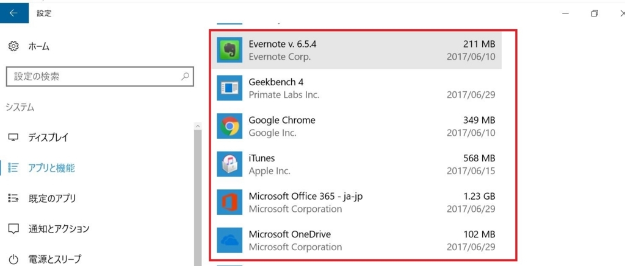Viewport: 625px width, 266px height.
Task: Open the ホーム settings page
Action: tap(38, 46)
